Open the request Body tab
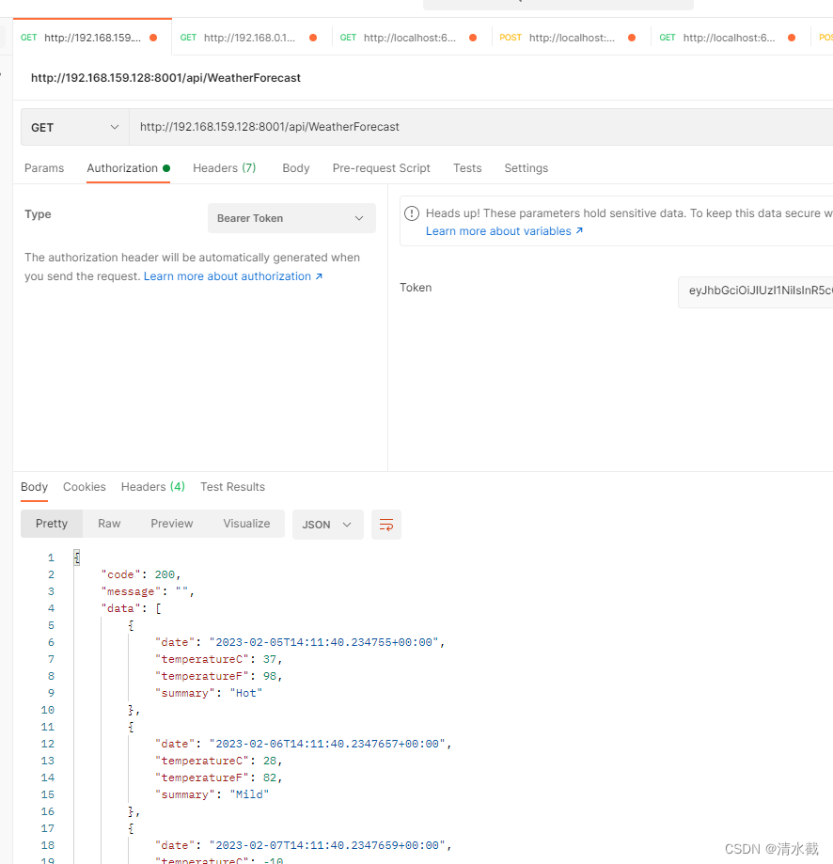833x864 pixels. click(x=296, y=168)
